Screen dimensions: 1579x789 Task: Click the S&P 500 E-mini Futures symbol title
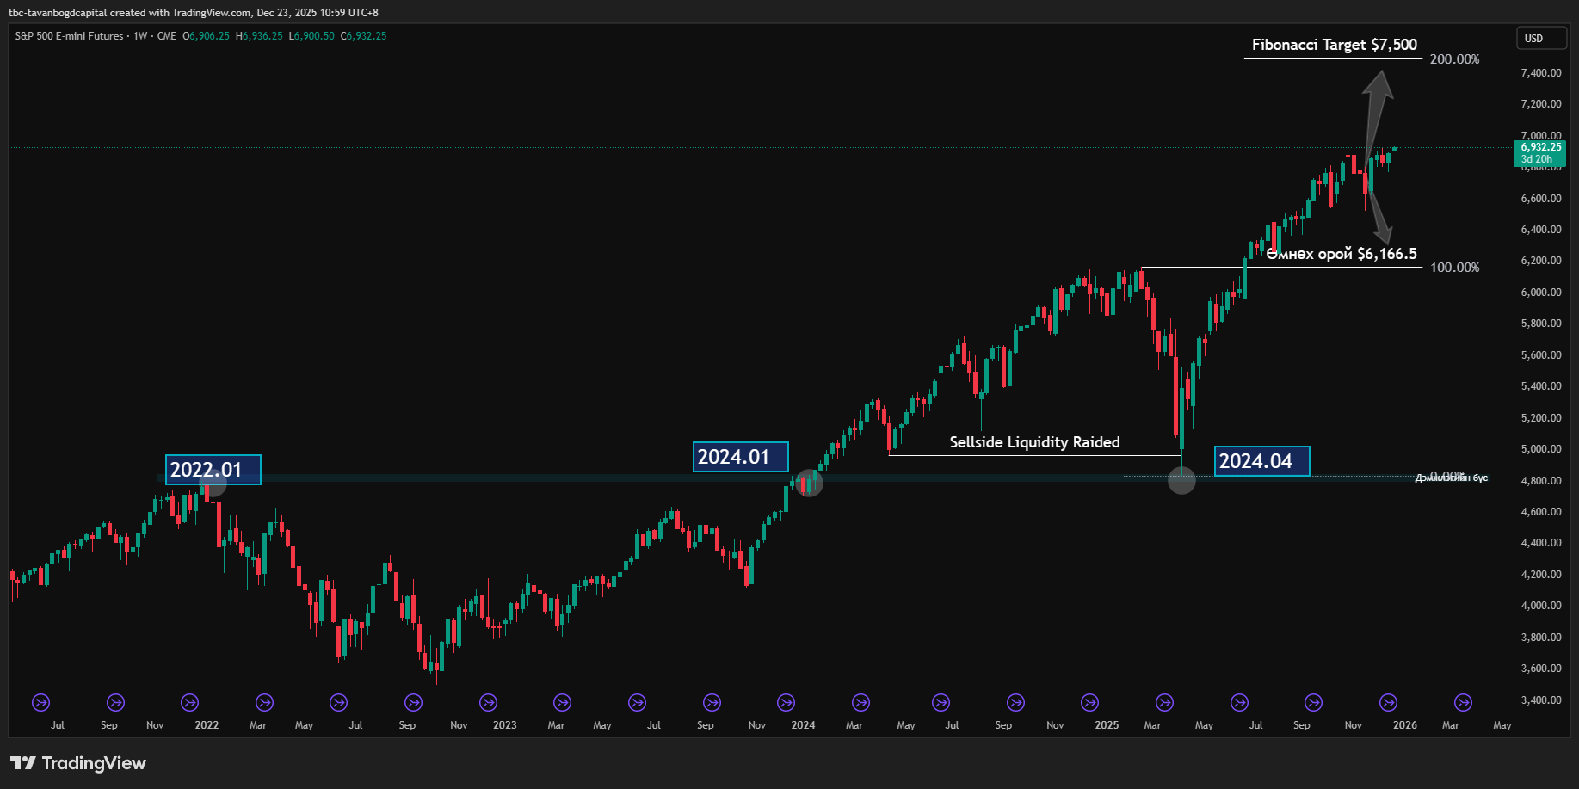coord(70,36)
